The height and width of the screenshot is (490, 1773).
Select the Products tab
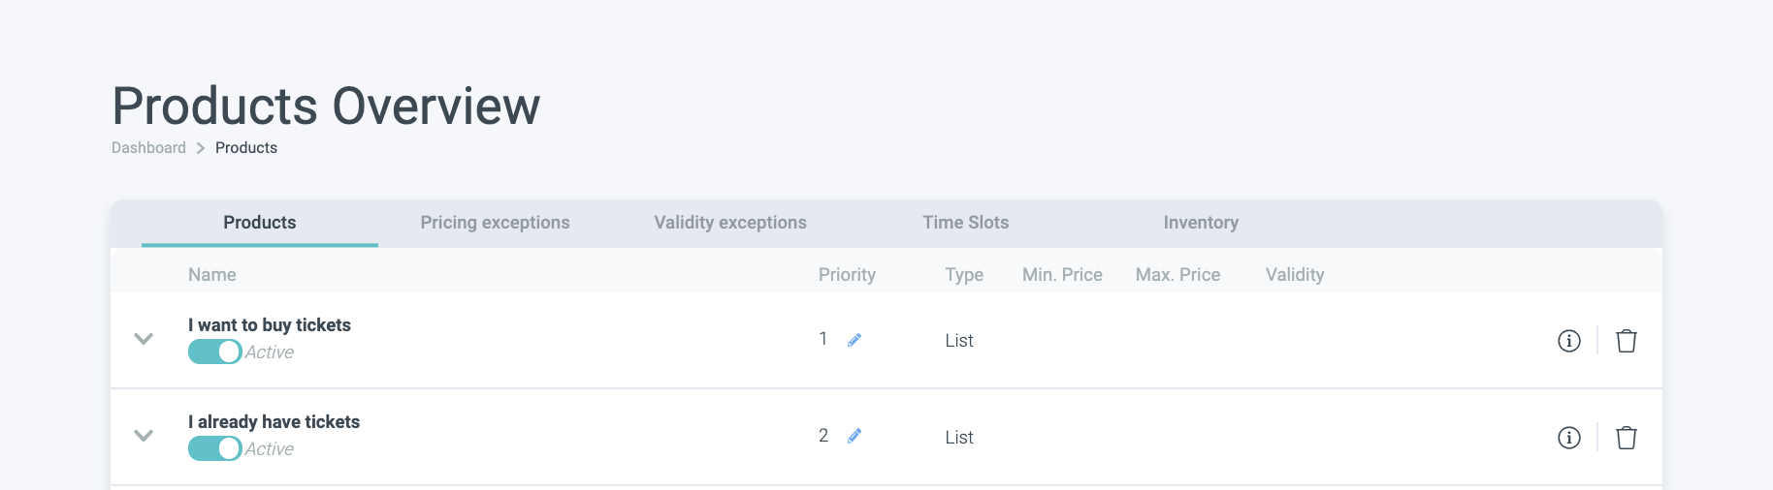pos(260,223)
